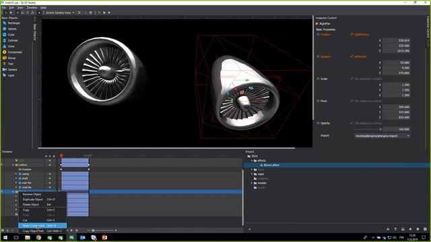Viewport: 431px width, 242px height.
Task: Open the Scene Camera View dropdown
Action: (60, 13)
